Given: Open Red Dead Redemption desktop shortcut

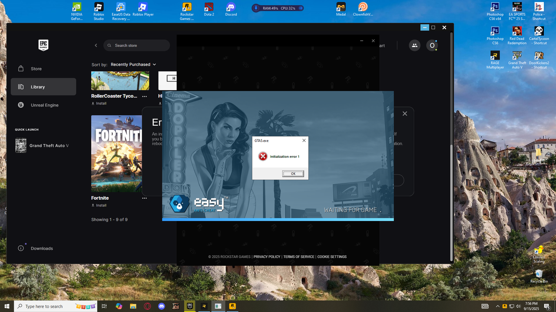Looking at the screenshot, I should pyautogui.click(x=517, y=36).
